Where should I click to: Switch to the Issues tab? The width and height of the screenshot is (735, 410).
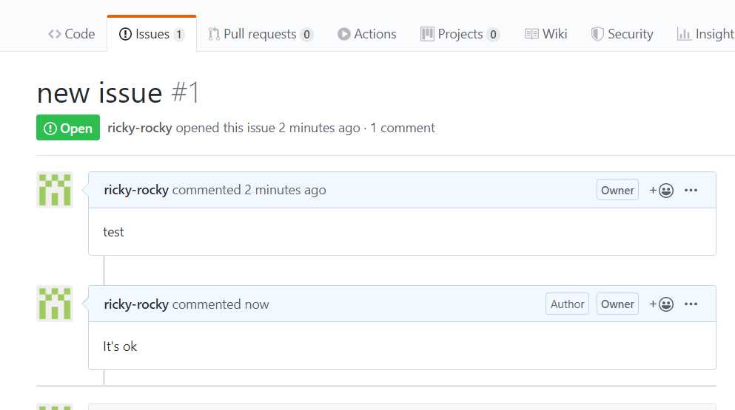152,34
